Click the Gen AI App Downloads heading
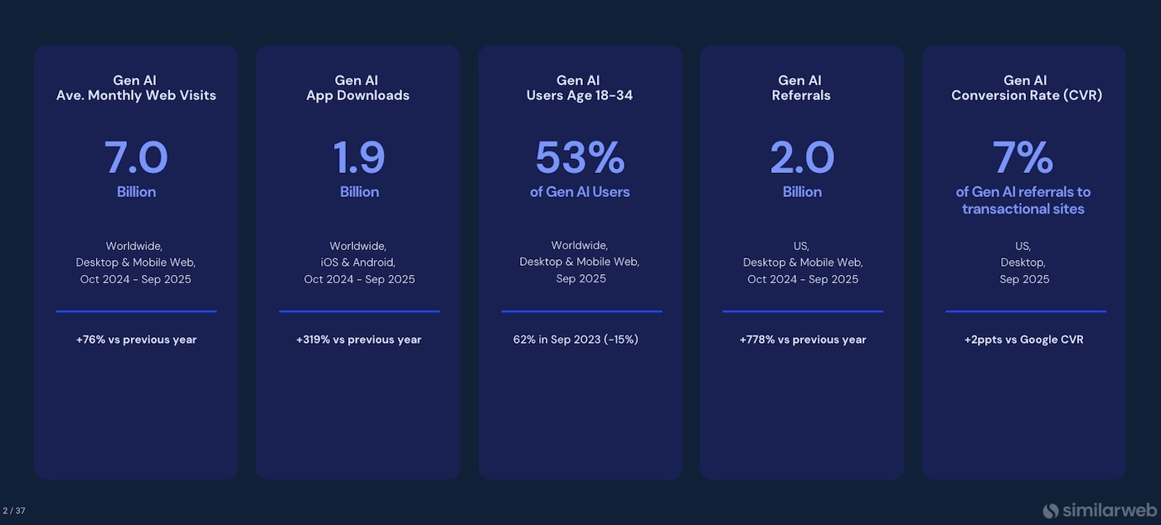 tap(357, 88)
